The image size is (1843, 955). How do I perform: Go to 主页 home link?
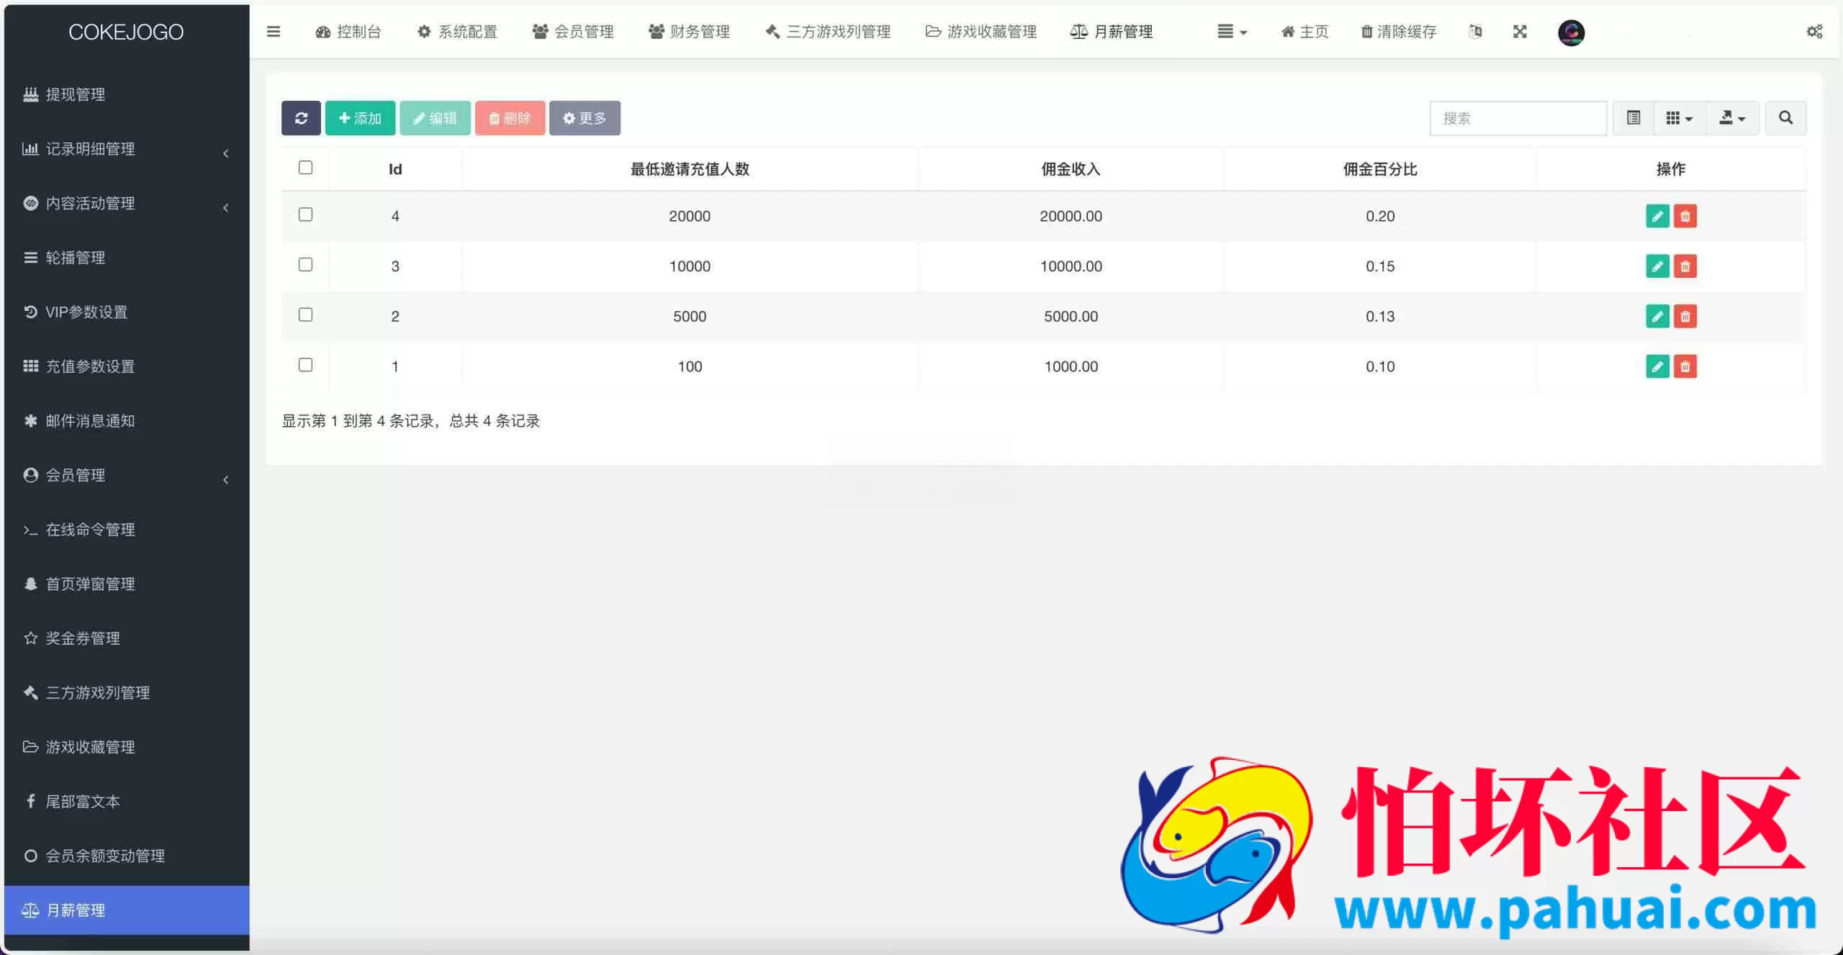tap(1305, 32)
